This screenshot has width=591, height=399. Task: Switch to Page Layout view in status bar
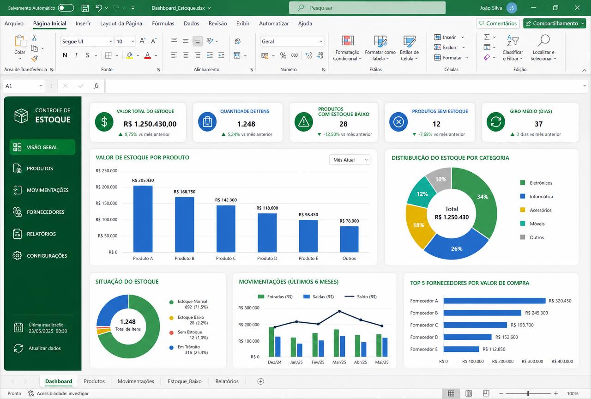coord(469,393)
